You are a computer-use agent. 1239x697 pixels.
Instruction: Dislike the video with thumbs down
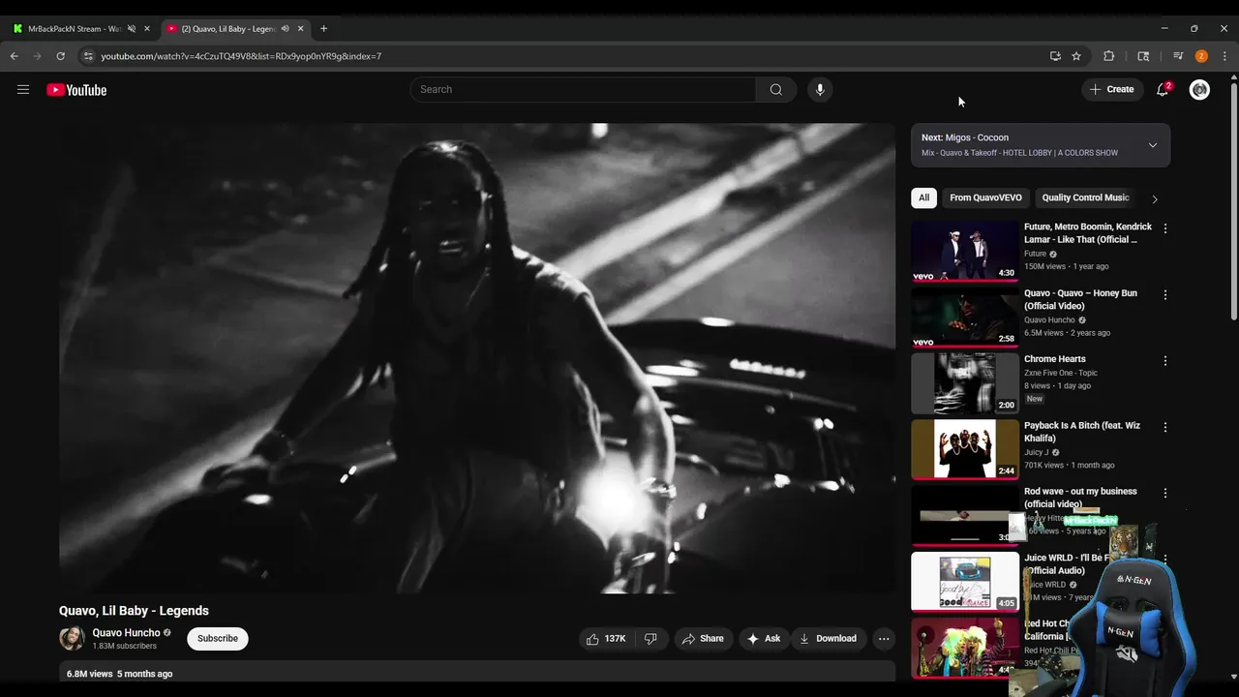pos(650,639)
